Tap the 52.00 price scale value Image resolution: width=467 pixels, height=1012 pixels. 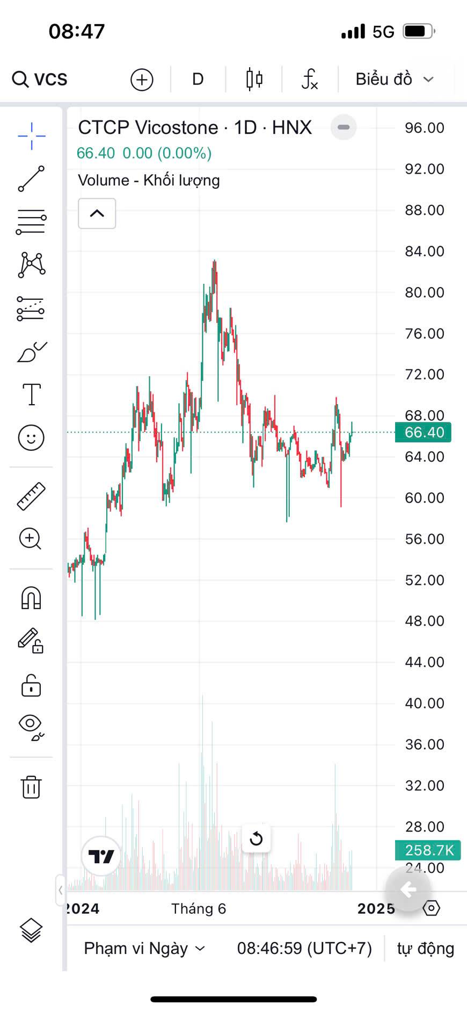[425, 580]
